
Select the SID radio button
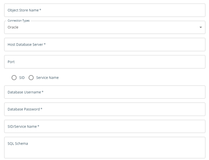(x=14, y=78)
